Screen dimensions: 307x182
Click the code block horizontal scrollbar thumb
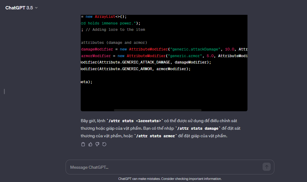point(157,110)
